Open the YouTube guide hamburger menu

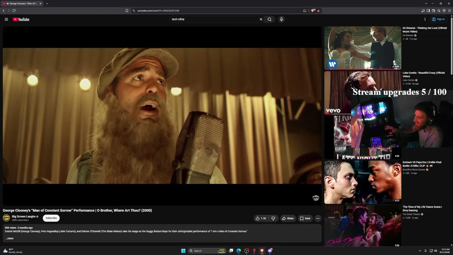(x=6, y=19)
